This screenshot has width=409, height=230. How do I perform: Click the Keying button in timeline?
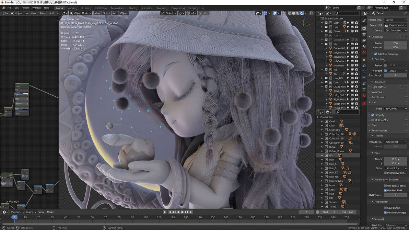(31, 212)
